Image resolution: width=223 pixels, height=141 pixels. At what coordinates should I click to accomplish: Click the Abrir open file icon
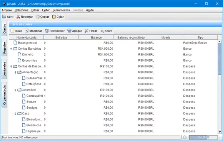(x=4, y=17)
